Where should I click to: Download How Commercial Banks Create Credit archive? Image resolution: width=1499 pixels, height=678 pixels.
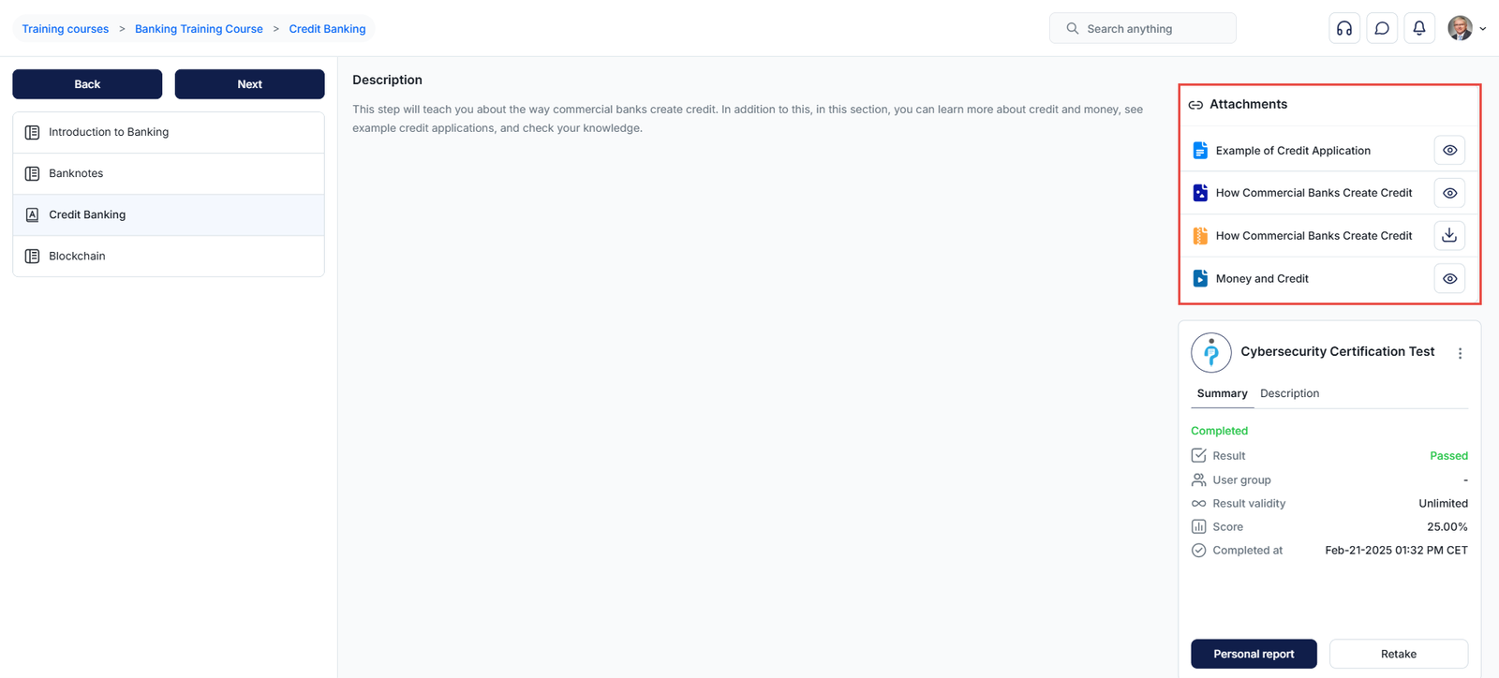click(x=1449, y=236)
